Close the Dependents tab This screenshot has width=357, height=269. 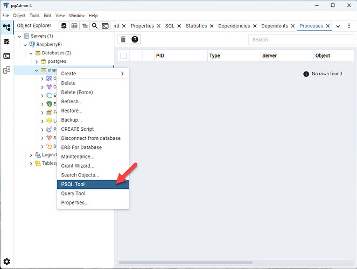pos(293,26)
